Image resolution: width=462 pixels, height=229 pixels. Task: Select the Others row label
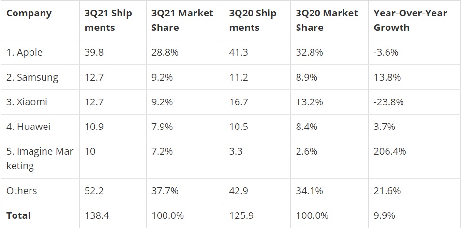click(22, 191)
